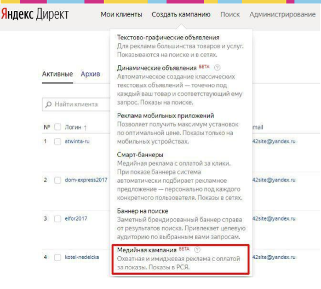Open the atwinta-ru client login link

pos(77,141)
